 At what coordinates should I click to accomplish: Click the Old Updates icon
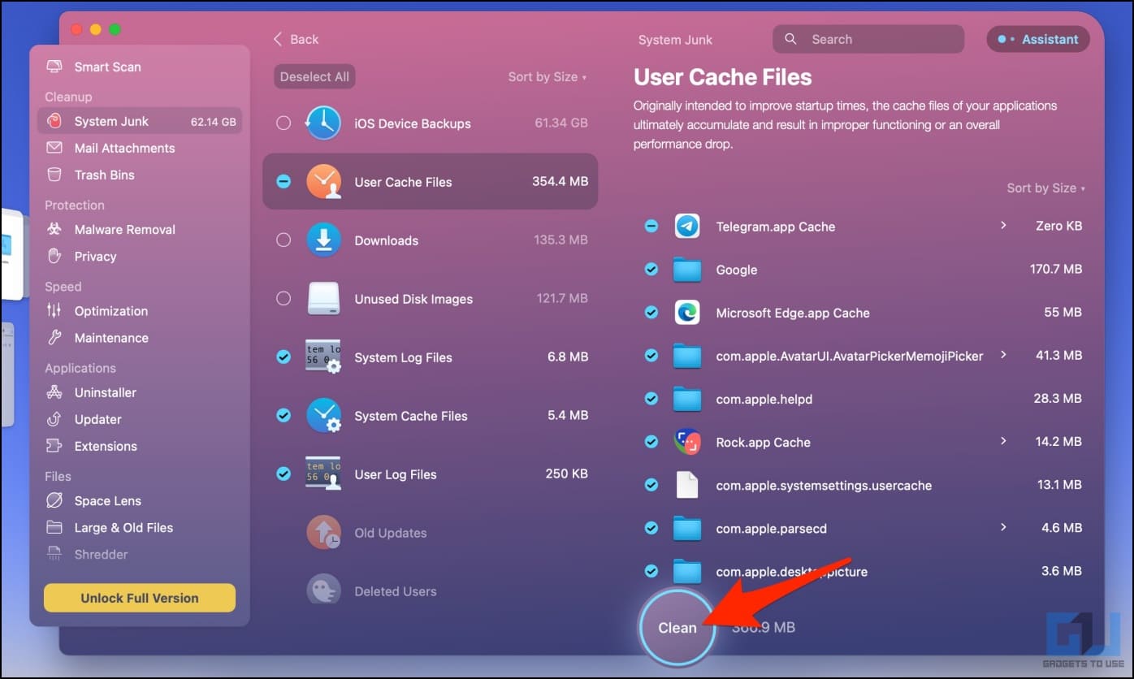323,533
